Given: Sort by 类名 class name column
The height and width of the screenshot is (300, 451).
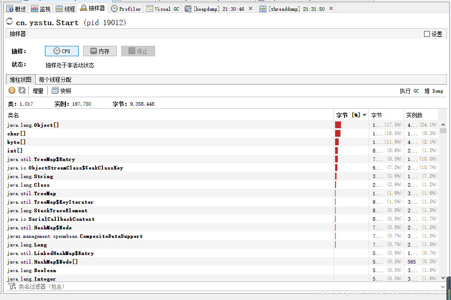Looking at the screenshot, I should [170, 115].
